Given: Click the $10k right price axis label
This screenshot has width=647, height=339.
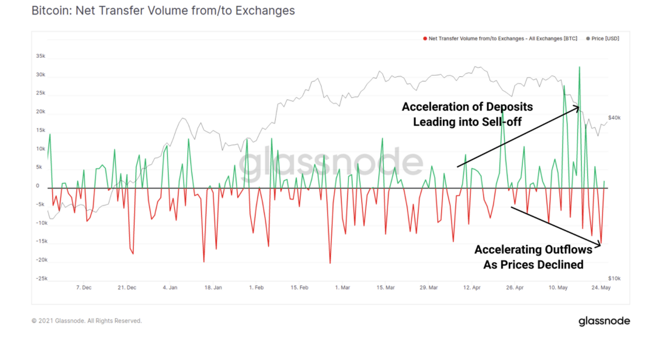Looking at the screenshot, I should (614, 278).
